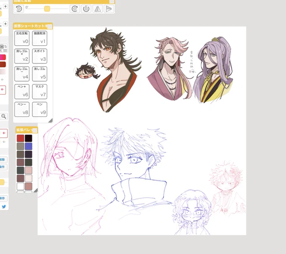Reset canvas rotation to zero icon
This screenshot has height=254, width=286.
(86, 9)
